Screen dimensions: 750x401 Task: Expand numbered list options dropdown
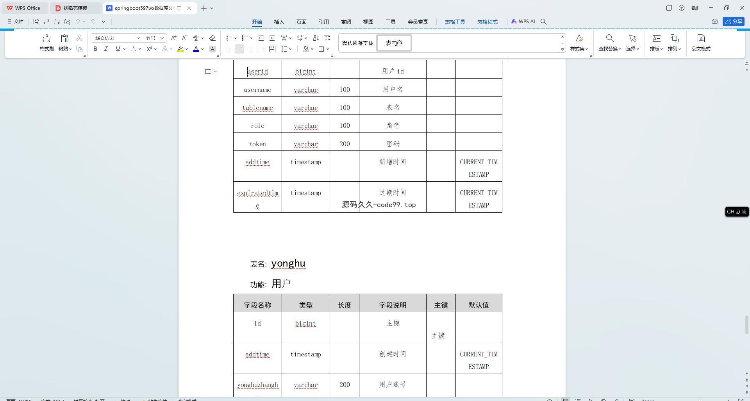coord(251,38)
